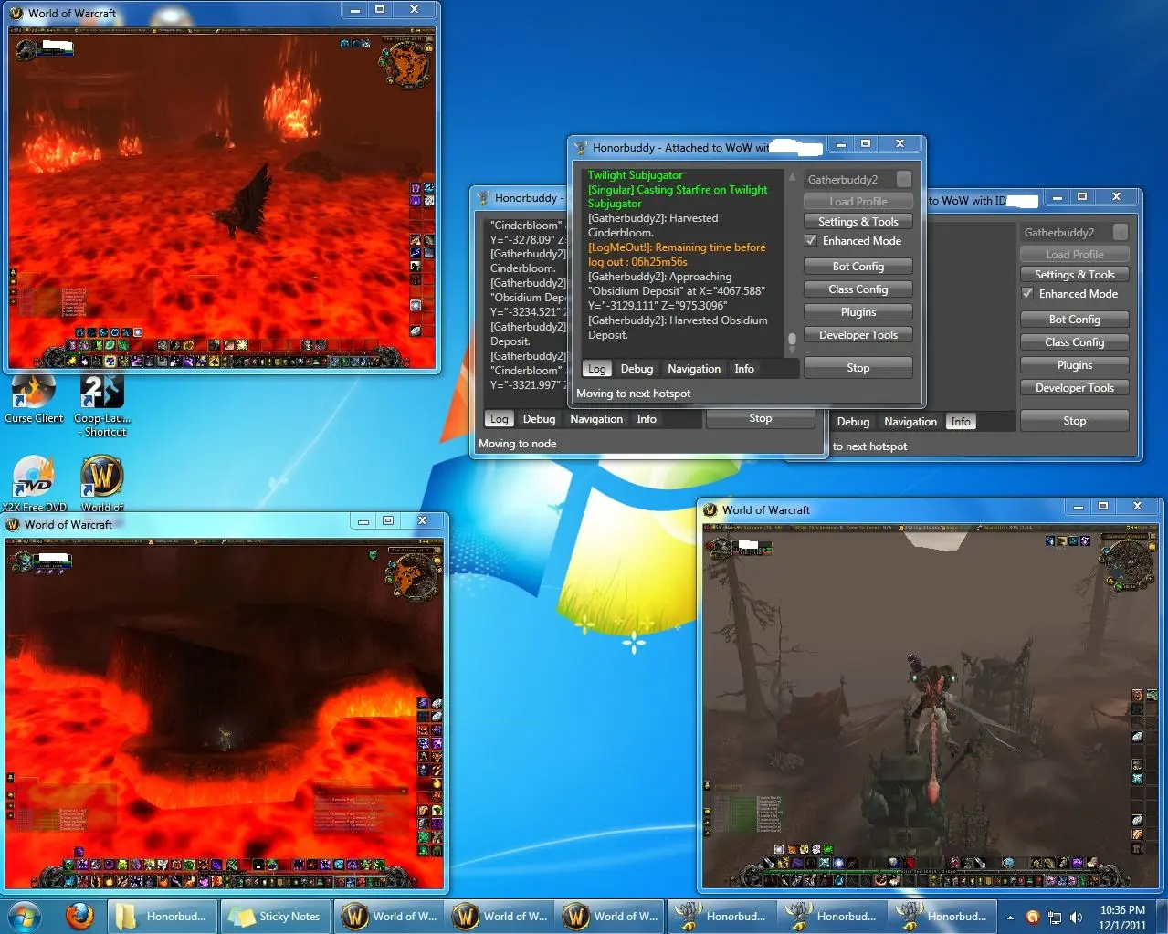The width and height of the screenshot is (1168, 934).
Task: Activate the first Honorbuddy app taskbar button
Action: coord(723,916)
